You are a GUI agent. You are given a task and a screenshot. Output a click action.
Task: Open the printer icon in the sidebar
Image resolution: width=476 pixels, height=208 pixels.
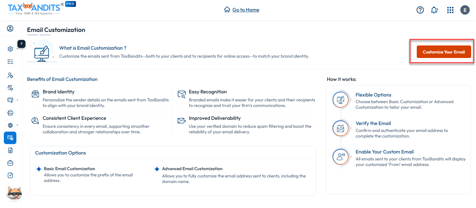(x=10, y=113)
